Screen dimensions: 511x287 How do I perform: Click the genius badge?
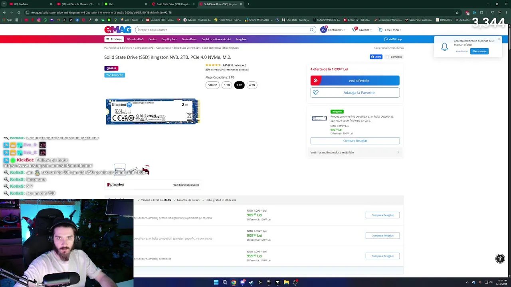click(111, 68)
